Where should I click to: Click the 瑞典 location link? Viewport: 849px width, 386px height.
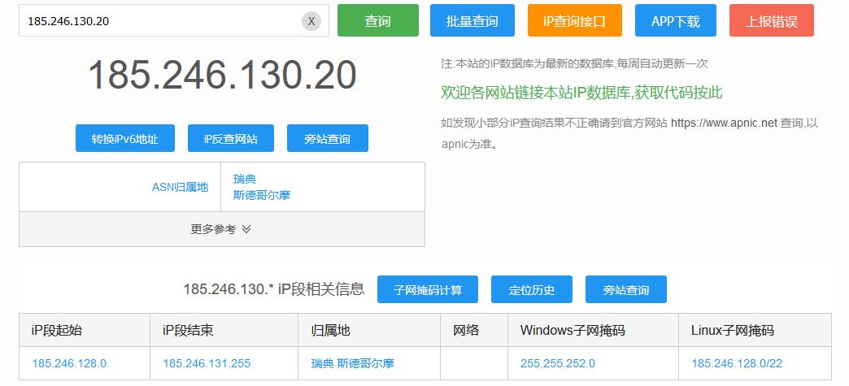(245, 180)
